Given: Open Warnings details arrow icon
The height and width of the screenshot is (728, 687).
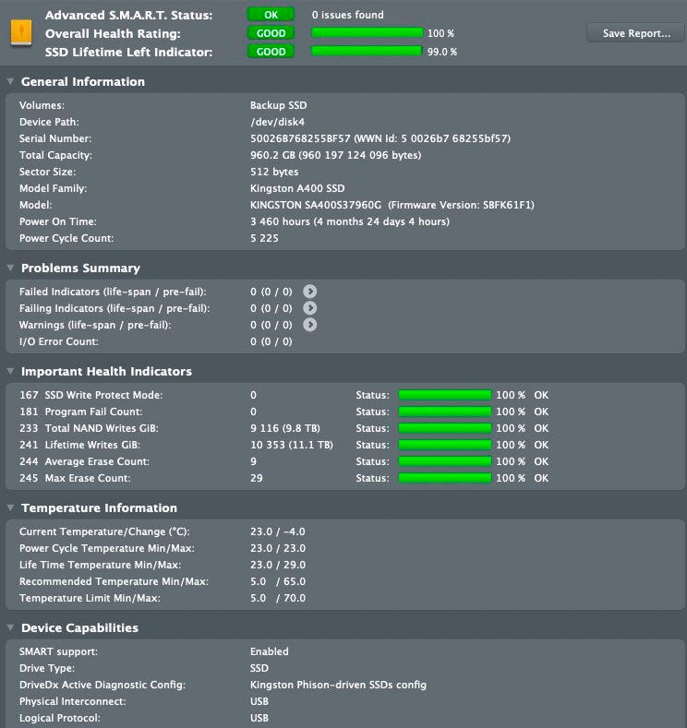Looking at the screenshot, I should click(x=310, y=325).
